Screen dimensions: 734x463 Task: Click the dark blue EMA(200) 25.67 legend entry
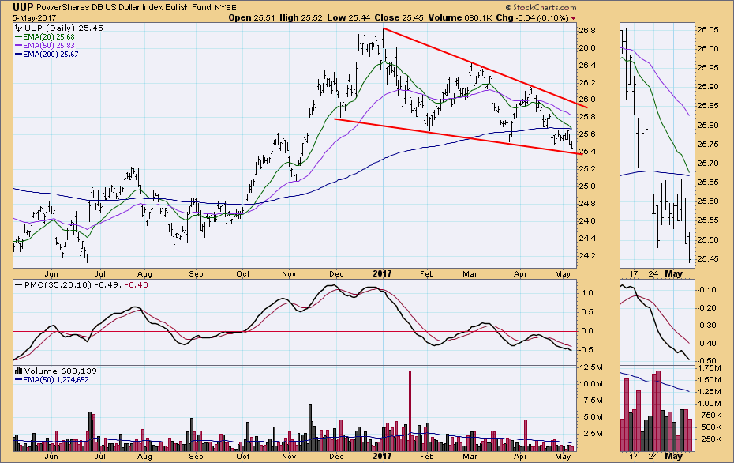coord(47,55)
